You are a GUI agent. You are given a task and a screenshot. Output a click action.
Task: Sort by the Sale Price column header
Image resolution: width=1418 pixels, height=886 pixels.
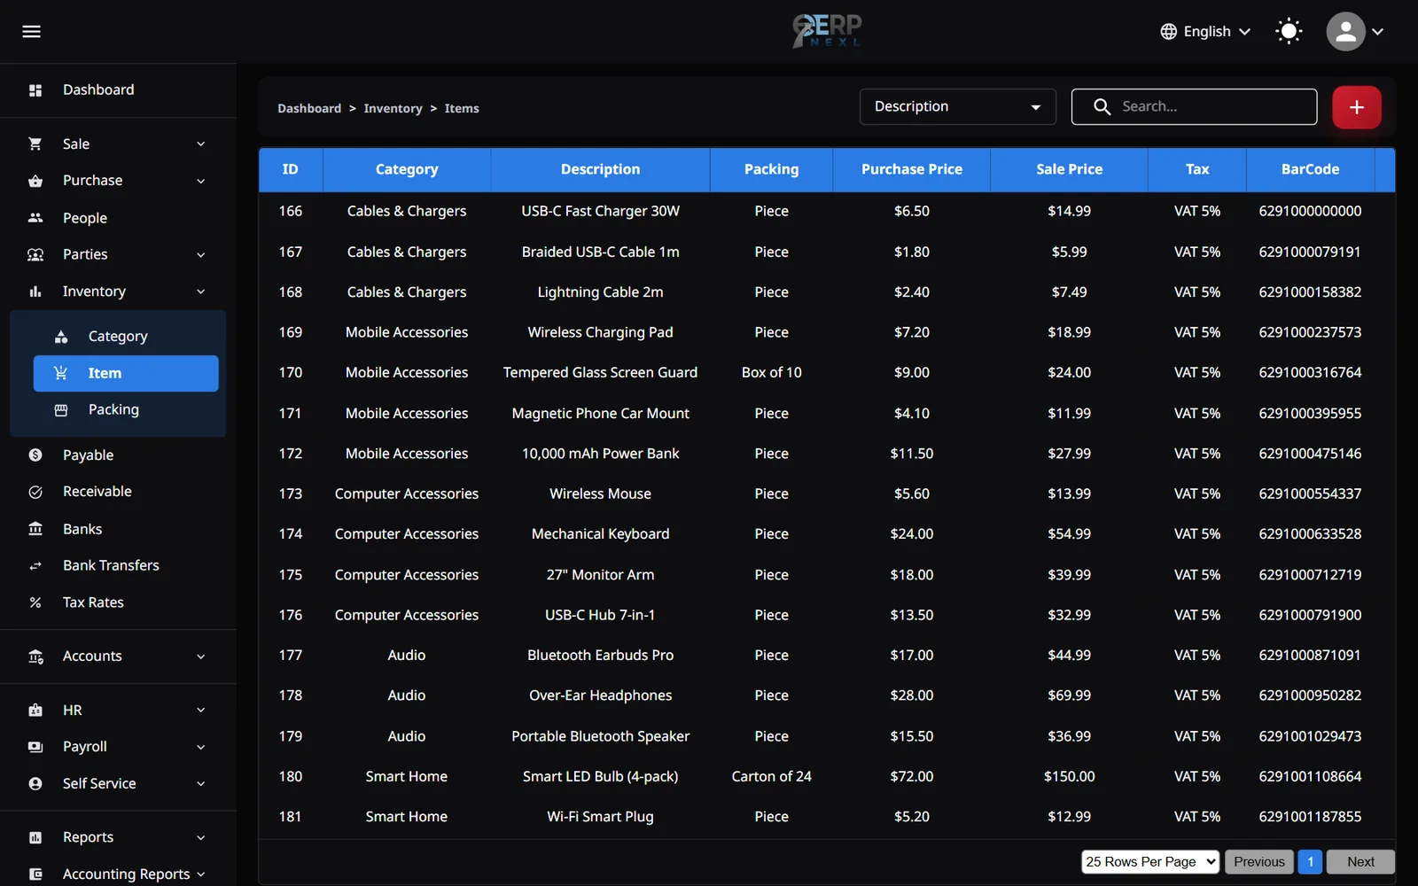click(x=1069, y=169)
